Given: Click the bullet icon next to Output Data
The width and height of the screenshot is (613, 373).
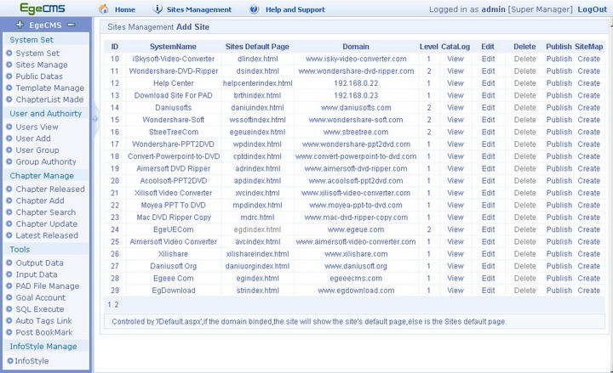Looking at the screenshot, I should pyautogui.click(x=9, y=263).
